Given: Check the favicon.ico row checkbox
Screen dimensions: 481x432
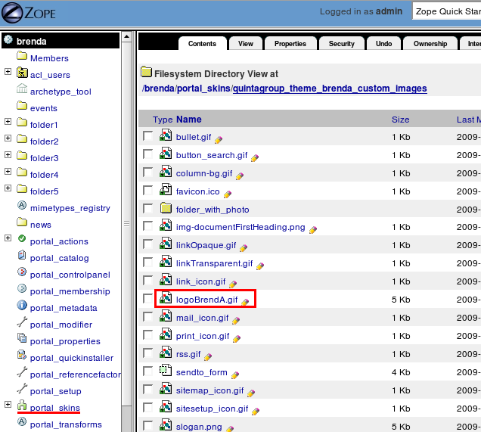Looking at the screenshot, I should (x=148, y=190).
